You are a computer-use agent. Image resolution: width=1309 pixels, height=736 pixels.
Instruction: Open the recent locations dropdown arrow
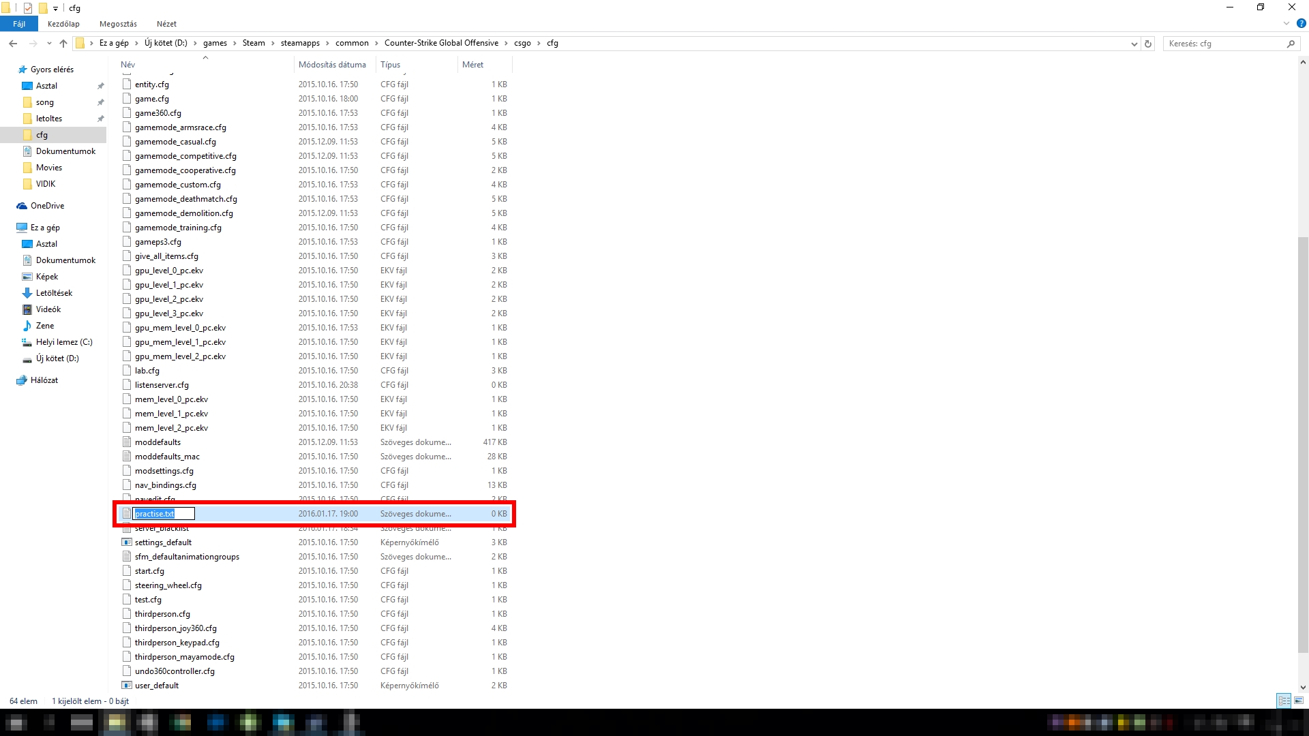click(x=49, y=44)
